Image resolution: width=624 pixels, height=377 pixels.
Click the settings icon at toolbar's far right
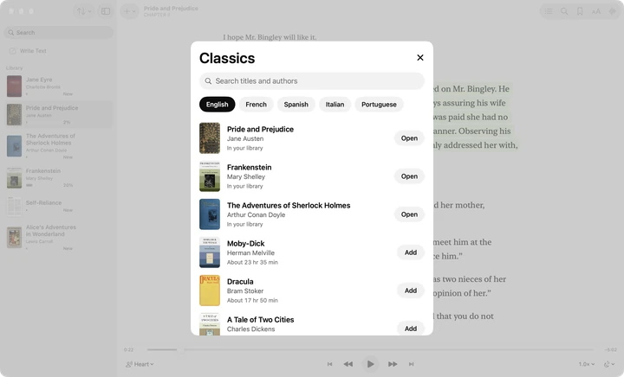(x=613, y=11)
